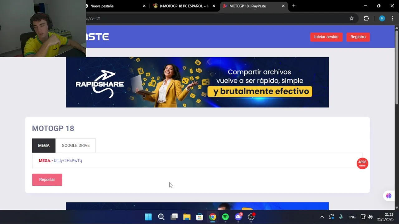
Task: Open Windows taskbar search
Action: [161, 217]
